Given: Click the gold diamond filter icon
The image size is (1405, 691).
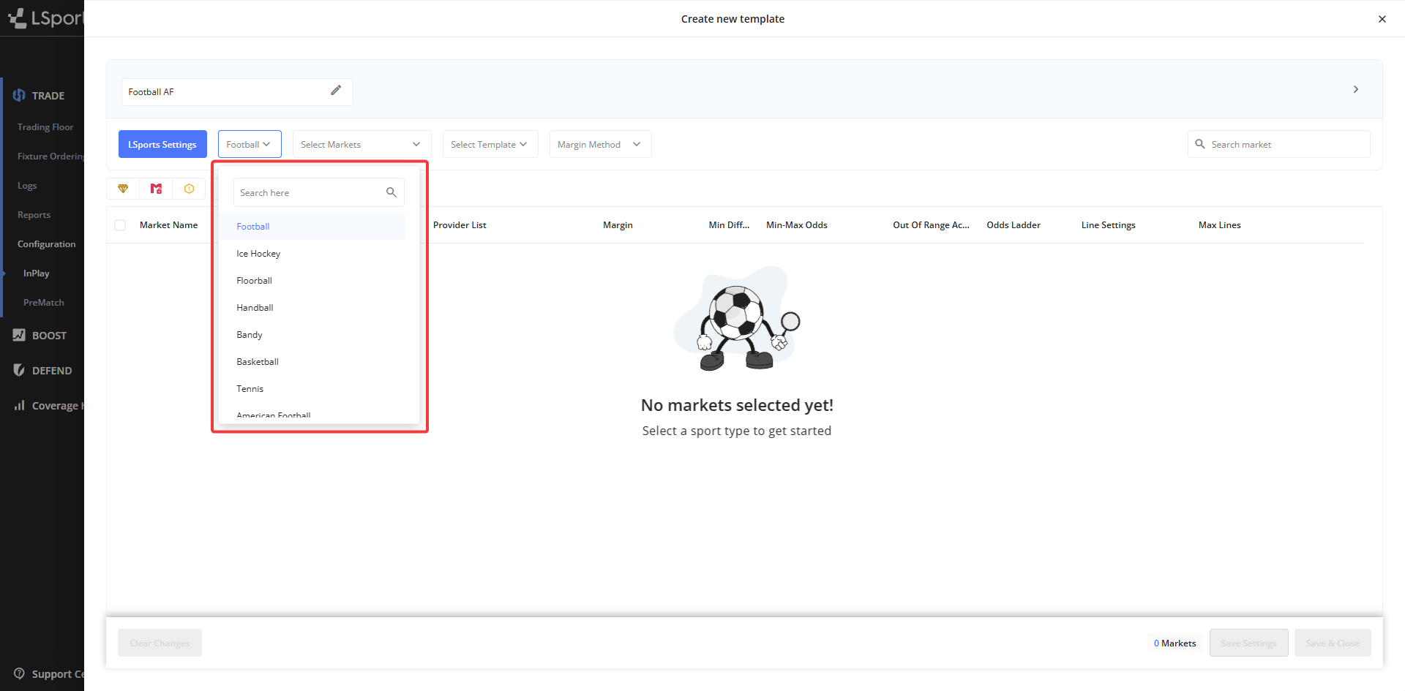Looking at the screenshot, I should (x=123, y=189).
